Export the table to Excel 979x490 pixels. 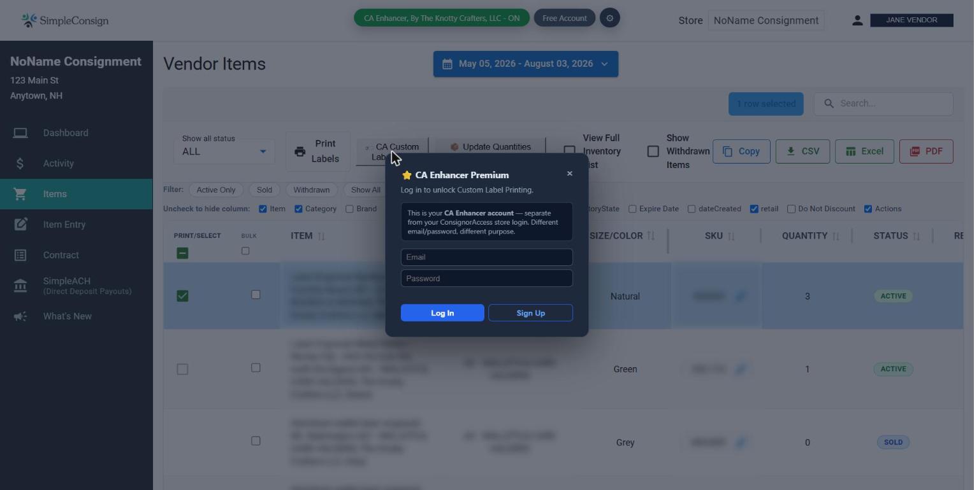864,151
